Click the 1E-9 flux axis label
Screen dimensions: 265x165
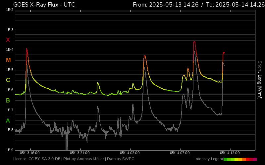(10, 150)
